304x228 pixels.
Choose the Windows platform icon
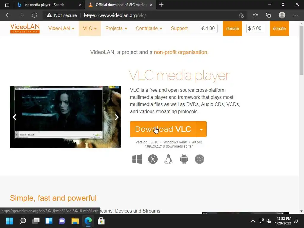[x=137, y=159]
